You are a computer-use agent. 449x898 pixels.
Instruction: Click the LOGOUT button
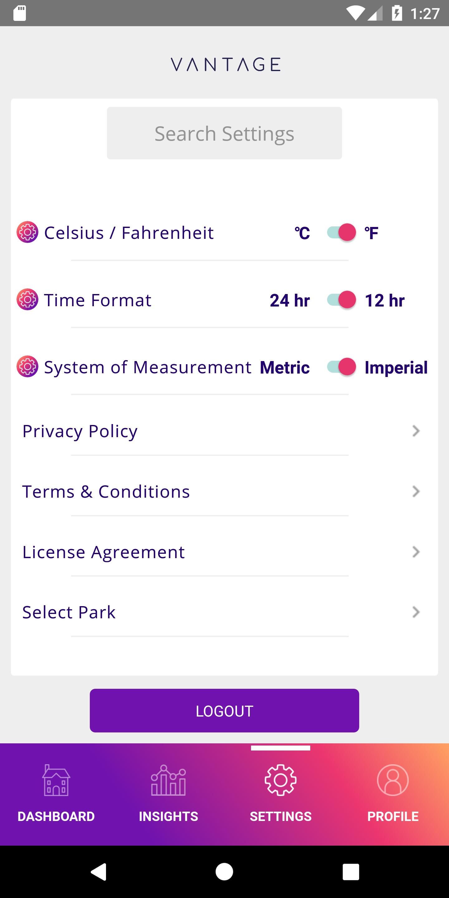[224, 711]
